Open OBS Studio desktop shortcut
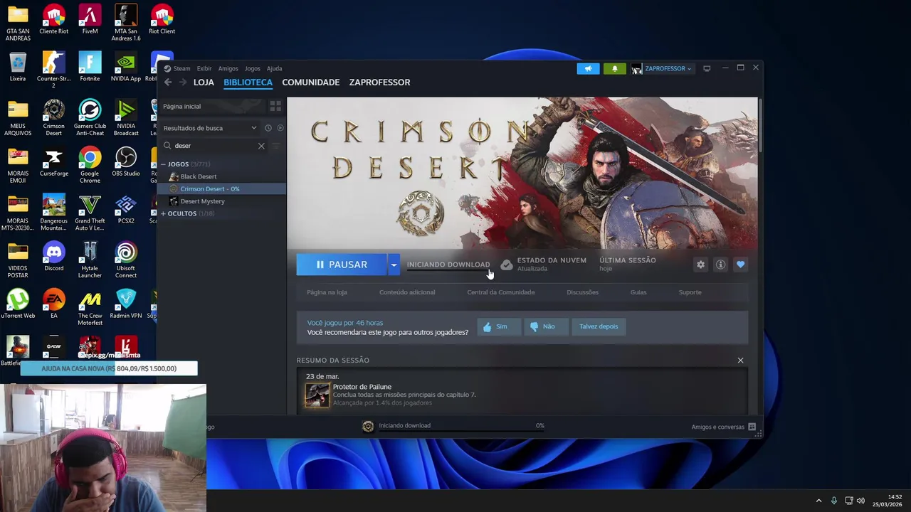Screen dimensions: 911x512 pos(126,161)
